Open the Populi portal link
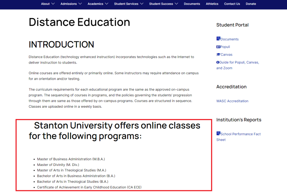 225,47
